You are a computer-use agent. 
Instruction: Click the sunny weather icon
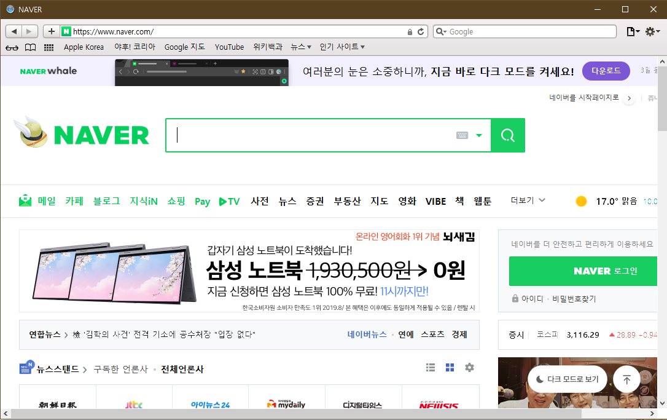pos(581,201)
